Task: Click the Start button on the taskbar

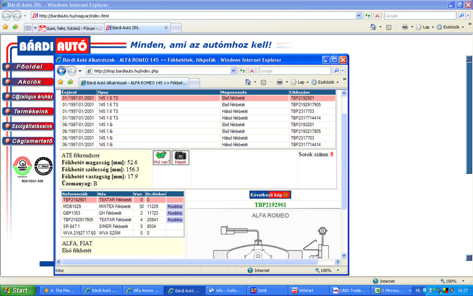Action: 17,291
